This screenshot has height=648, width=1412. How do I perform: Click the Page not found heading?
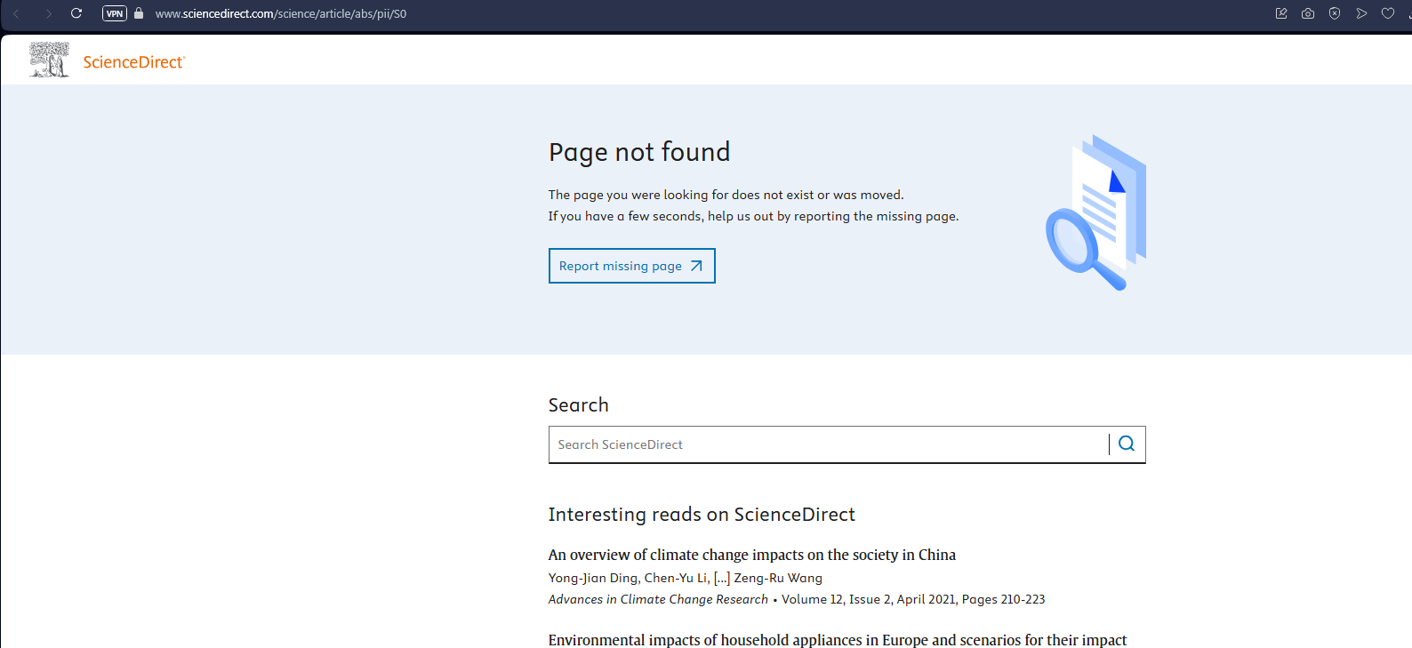(x=639, y=152)
